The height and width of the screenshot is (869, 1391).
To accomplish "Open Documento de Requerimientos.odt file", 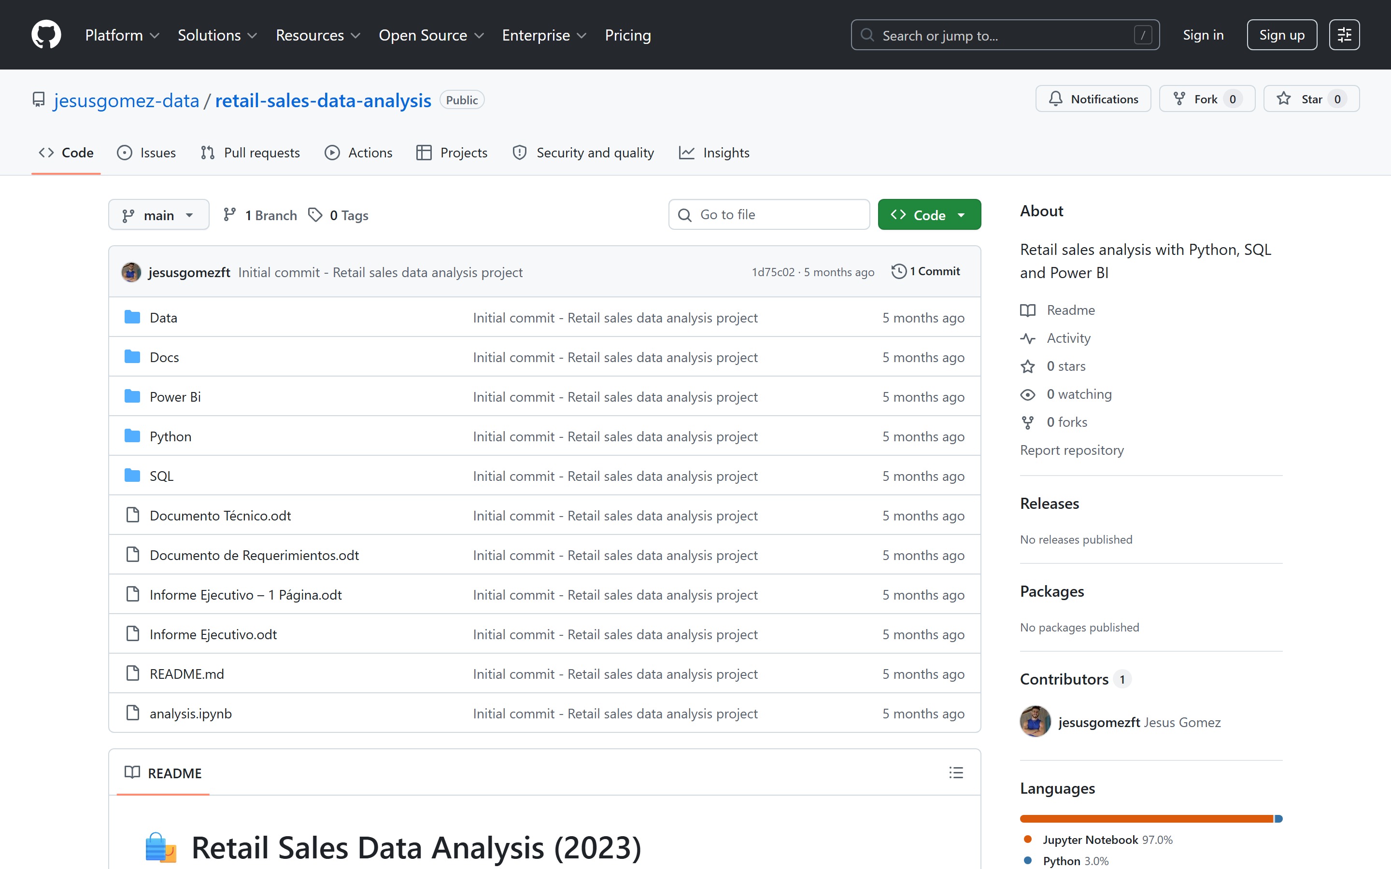I will click(254, 555).
